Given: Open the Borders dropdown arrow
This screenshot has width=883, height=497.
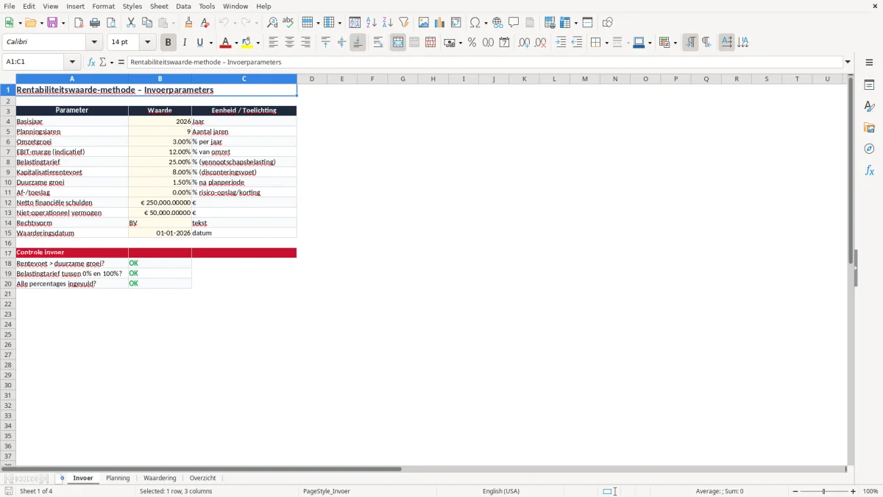Looking at the screenshot, I should tap(606, 43).
